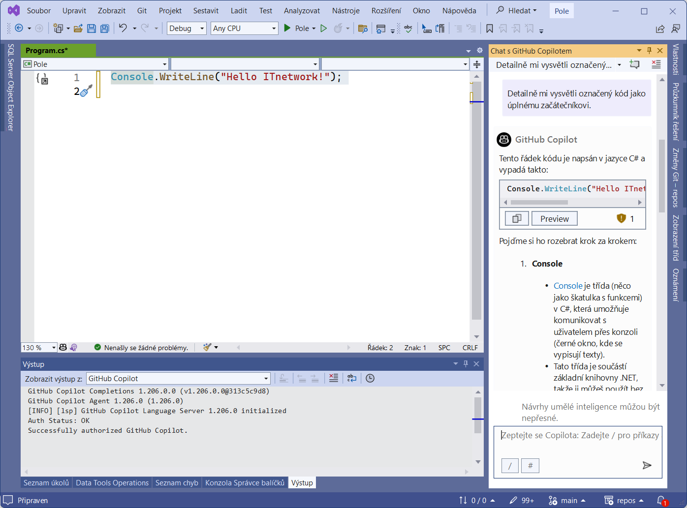
Task: Toggle word wrap in the Output panel
Action: pos(352,378)
